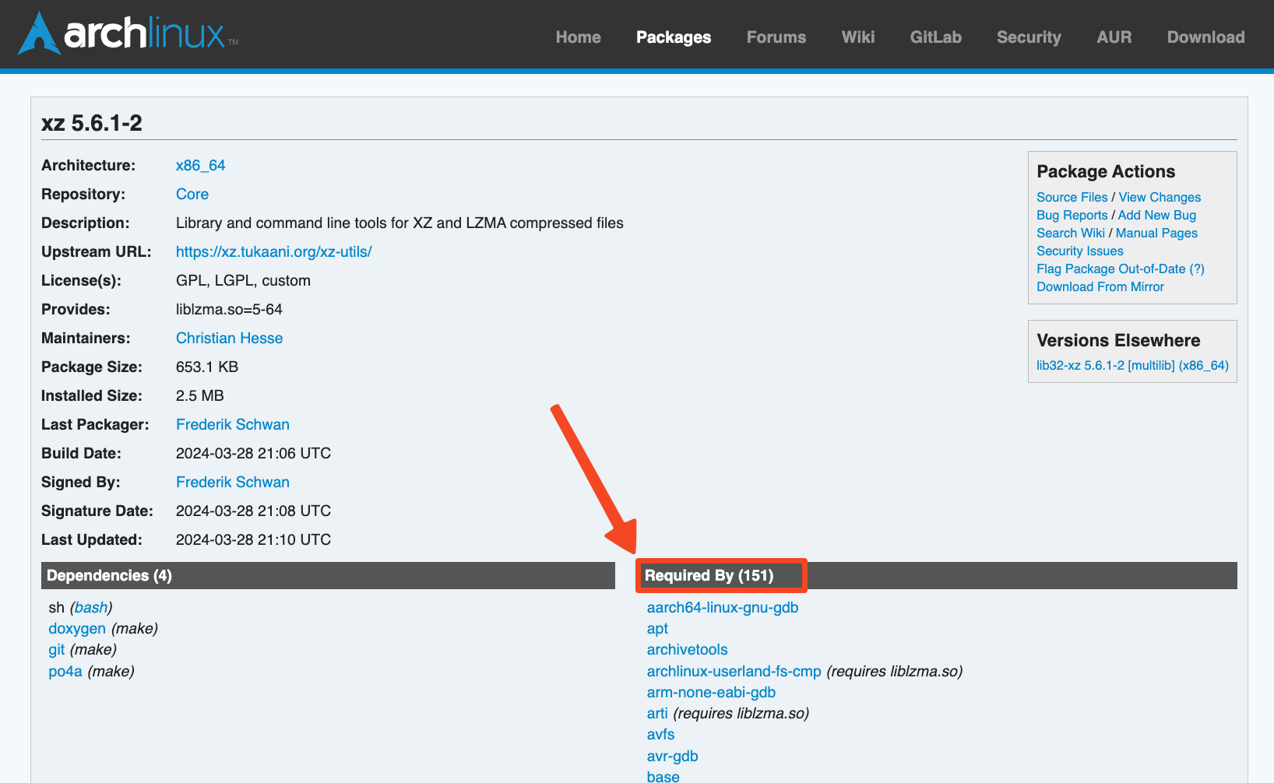The height and width of the screenshot is (783, 1274).
Task: Click build date 2024-03-28 21:06 UTC
Action: tap(253, 454)
